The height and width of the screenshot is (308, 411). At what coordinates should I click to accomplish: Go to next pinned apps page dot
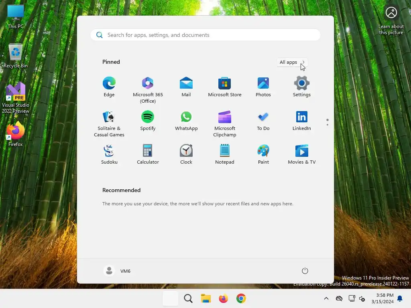click(328, 125)
